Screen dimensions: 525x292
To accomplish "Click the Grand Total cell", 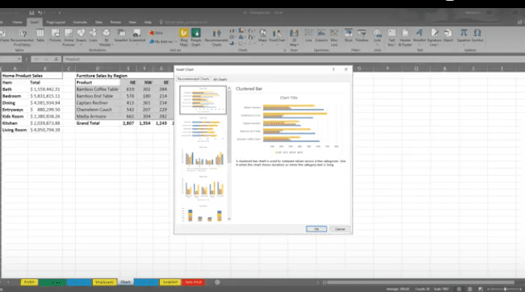I will point(98,123).
